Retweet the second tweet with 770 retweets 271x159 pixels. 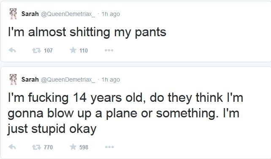coord(36,147)
